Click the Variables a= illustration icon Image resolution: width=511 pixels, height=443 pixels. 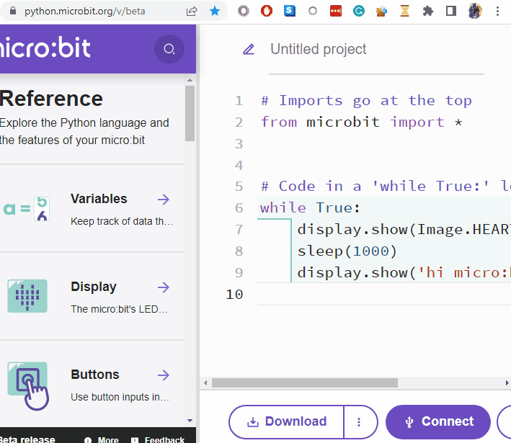click(27, 209)
